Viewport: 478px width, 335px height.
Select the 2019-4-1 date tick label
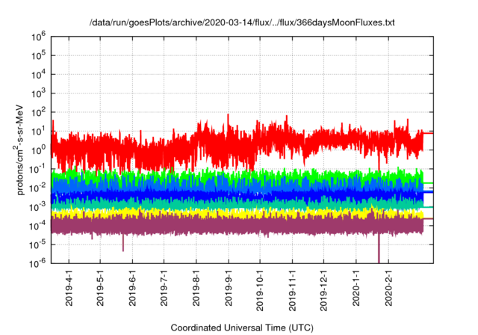click(x=69, y=288)
